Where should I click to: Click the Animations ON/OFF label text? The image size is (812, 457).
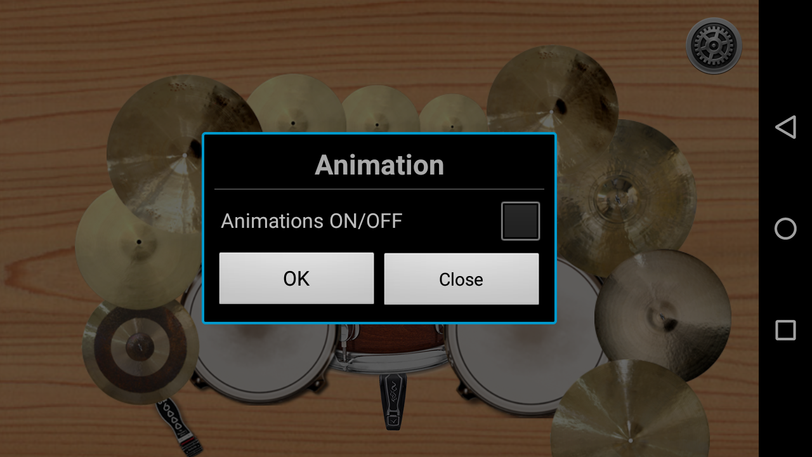[x=311, y=221]
